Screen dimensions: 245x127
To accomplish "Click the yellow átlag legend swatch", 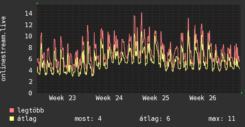I will pos(12,119).
